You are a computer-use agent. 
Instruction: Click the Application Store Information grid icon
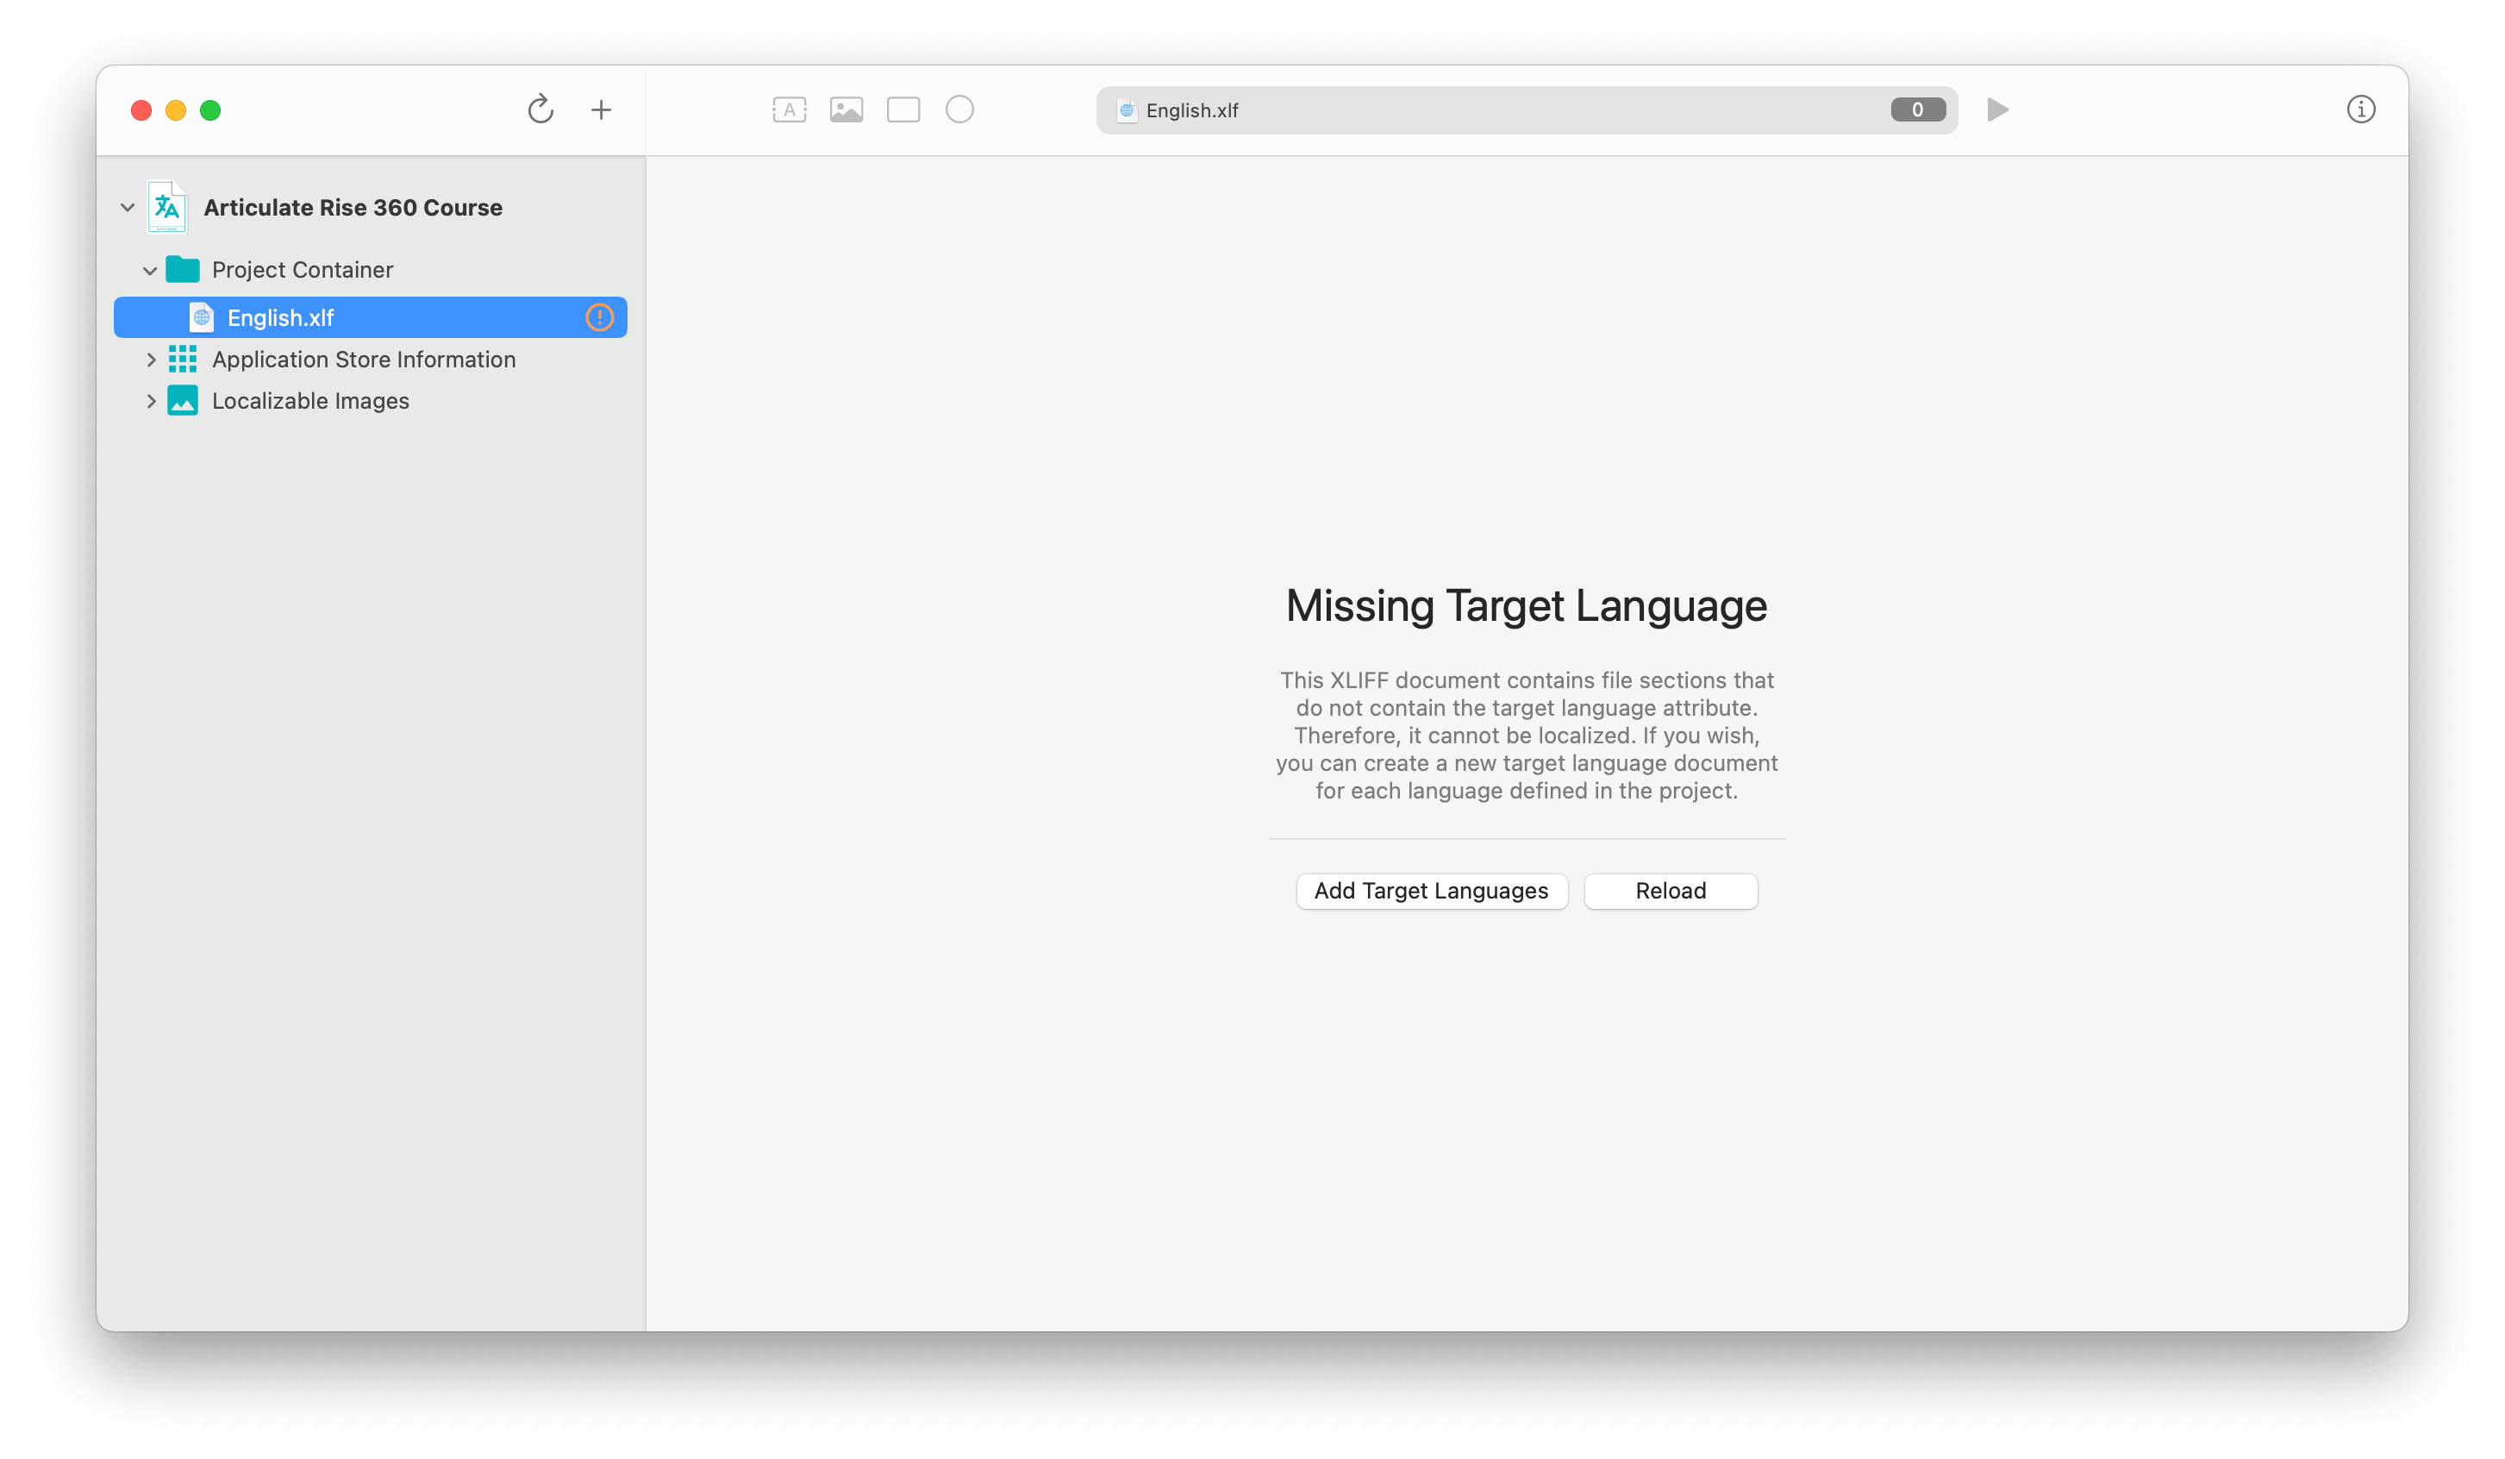coord(183,359)
